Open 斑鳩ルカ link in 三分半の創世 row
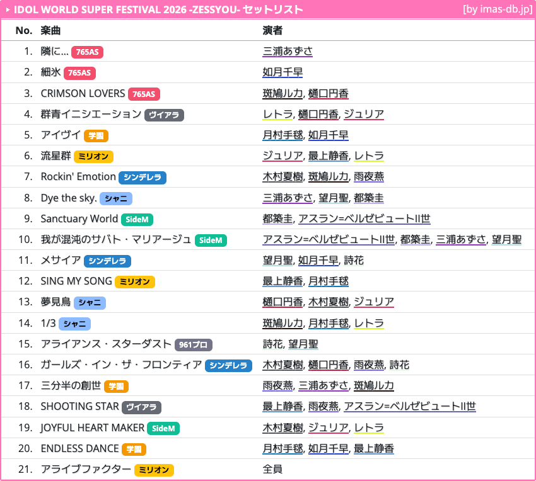This screenshot has height=481, width=536. click(374, 385)
